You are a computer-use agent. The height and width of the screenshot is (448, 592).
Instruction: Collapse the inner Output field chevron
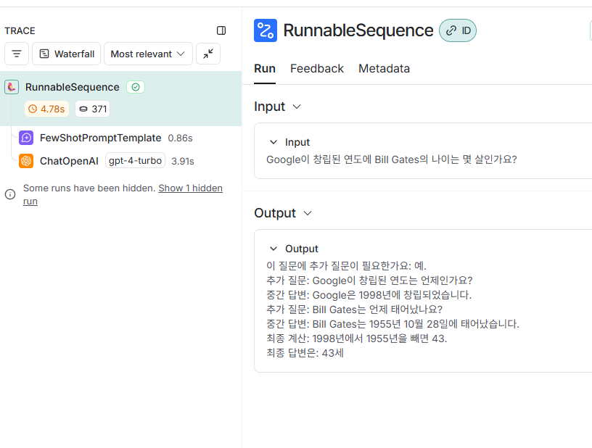pos(274,249)
